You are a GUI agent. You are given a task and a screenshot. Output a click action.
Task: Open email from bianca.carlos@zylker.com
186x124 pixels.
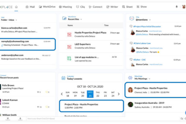pos(27,30)
